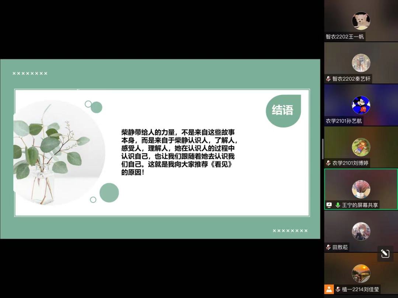Select the anime avatar of 田敖菘
This screenshot has height=298, width=398.
(x=361, y=231)
